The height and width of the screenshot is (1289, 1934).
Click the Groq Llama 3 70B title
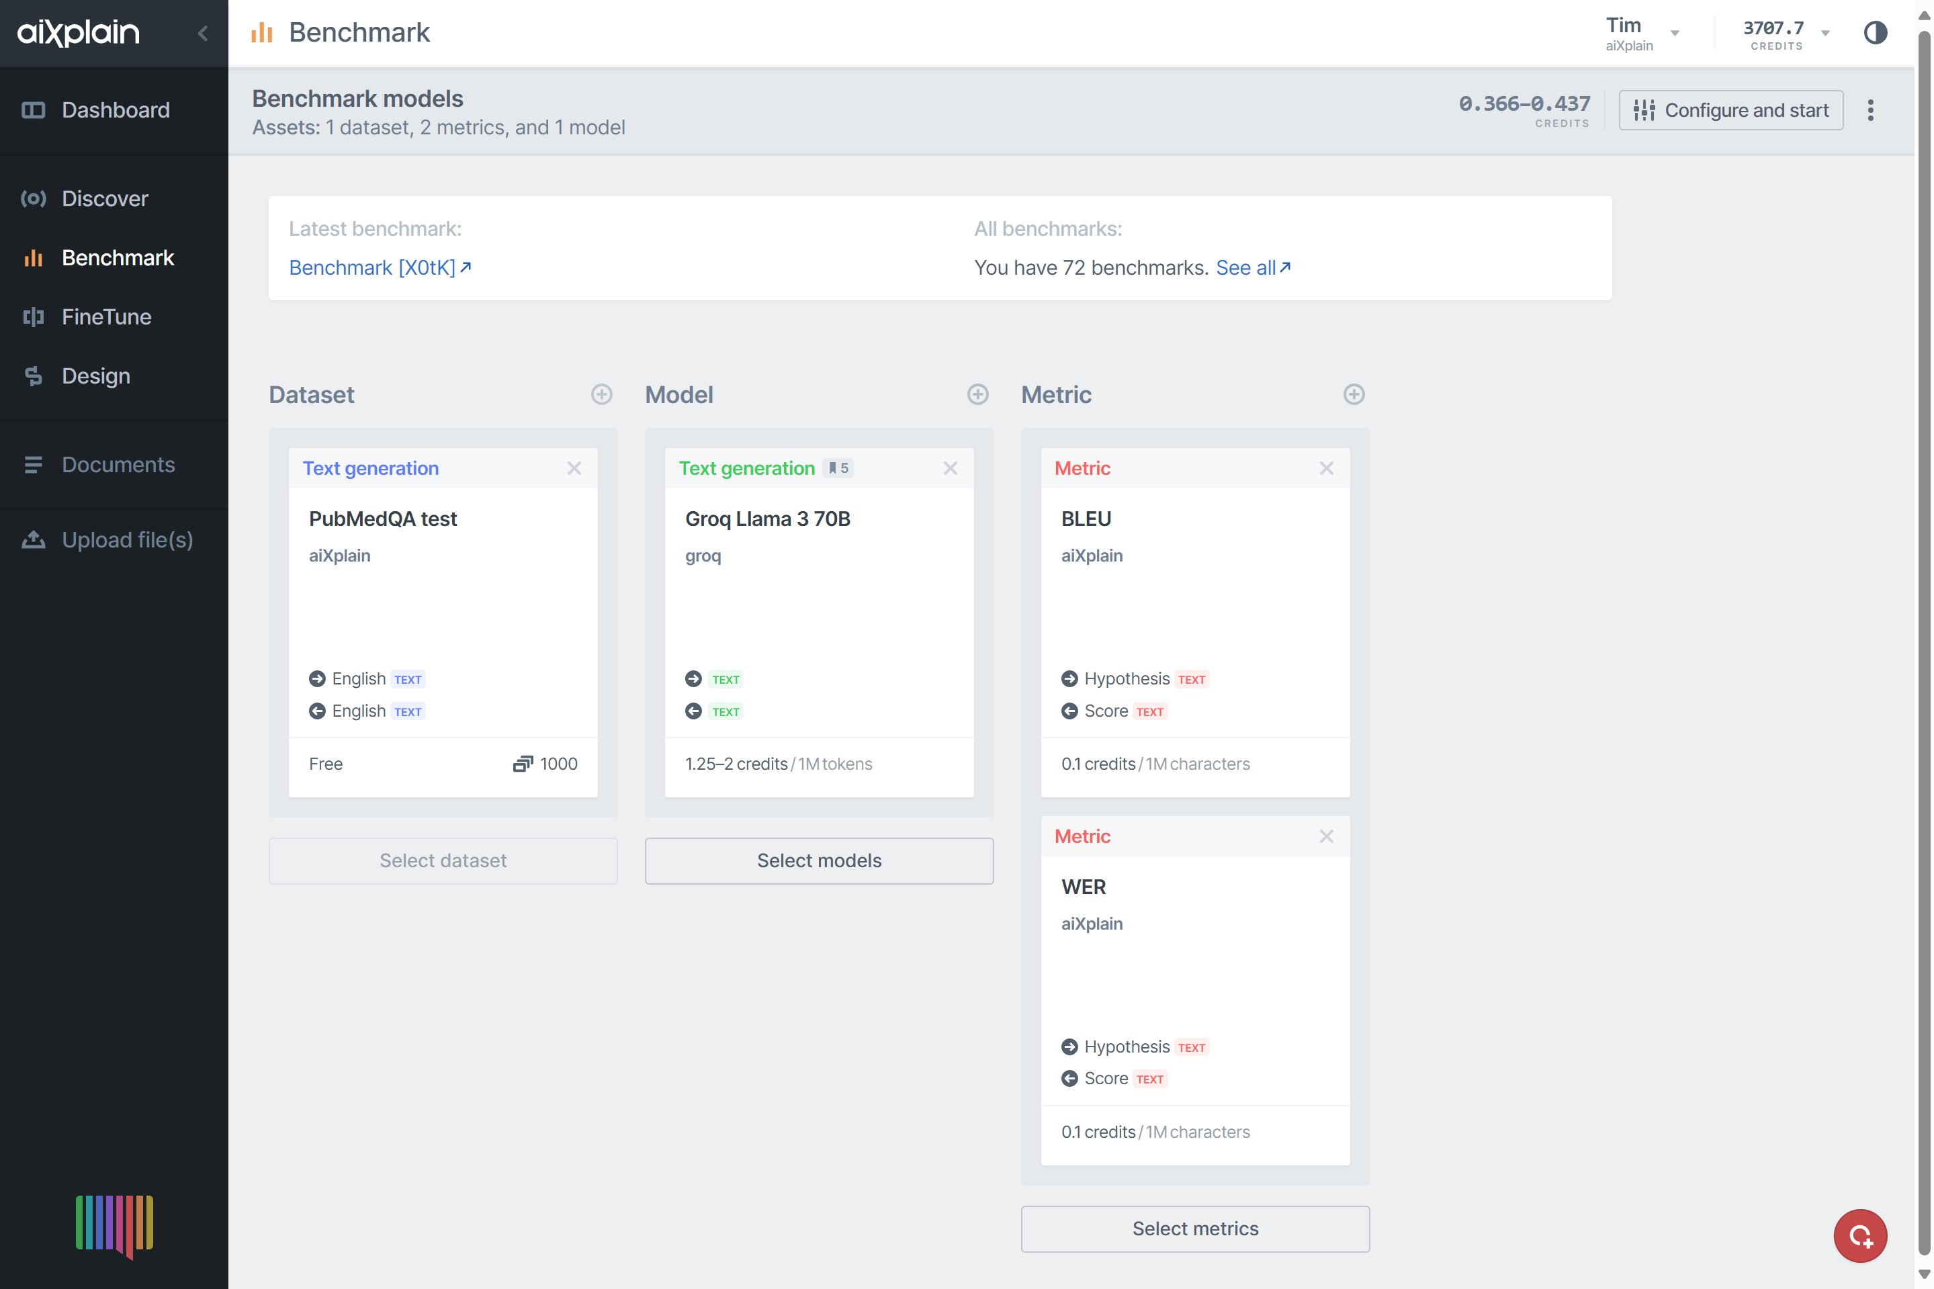coord(768,519)
